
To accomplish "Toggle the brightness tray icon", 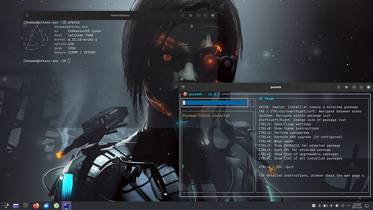I will point(331,206).
